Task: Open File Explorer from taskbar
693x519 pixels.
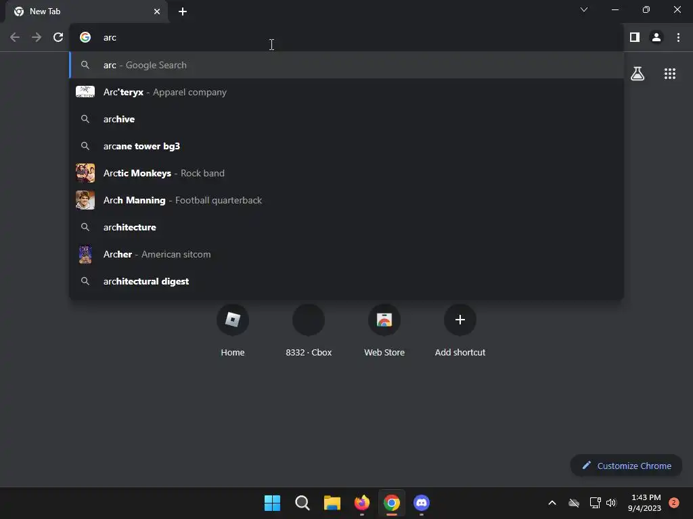Action: point(332,503)
